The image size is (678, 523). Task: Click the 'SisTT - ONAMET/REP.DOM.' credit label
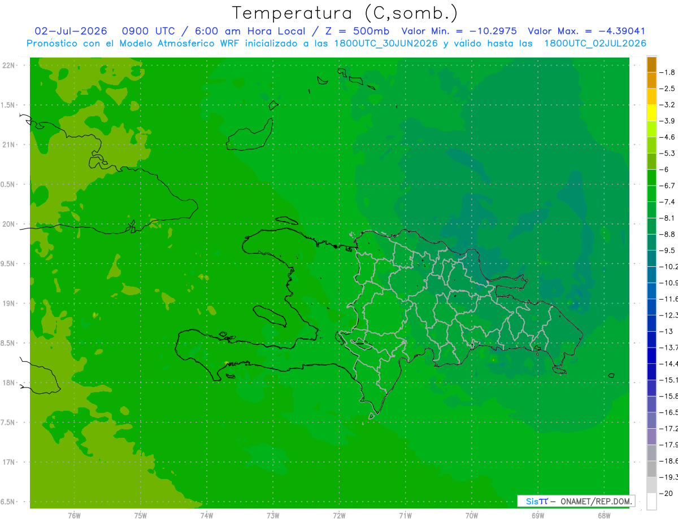576,501
